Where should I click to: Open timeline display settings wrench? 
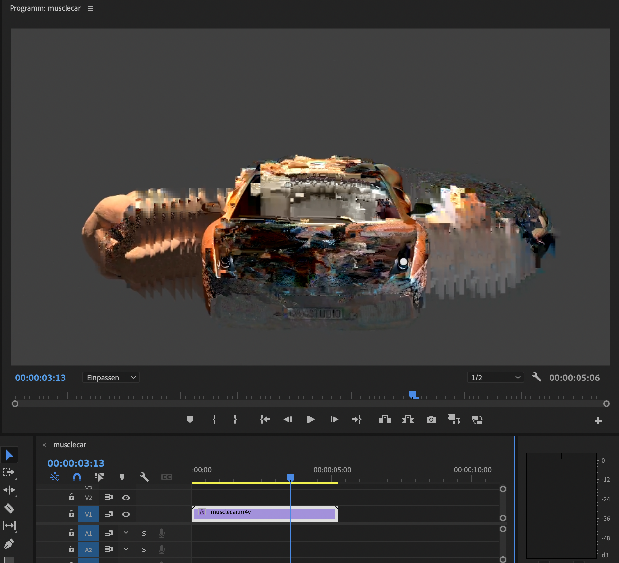tap(144, 477)
